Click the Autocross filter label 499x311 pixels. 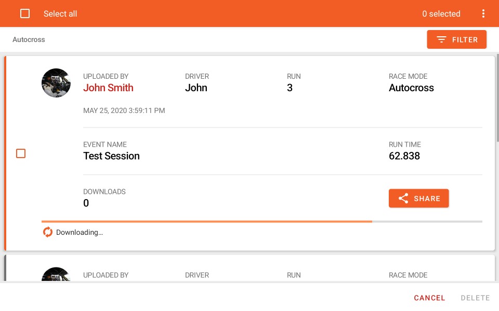pos(29,40)
